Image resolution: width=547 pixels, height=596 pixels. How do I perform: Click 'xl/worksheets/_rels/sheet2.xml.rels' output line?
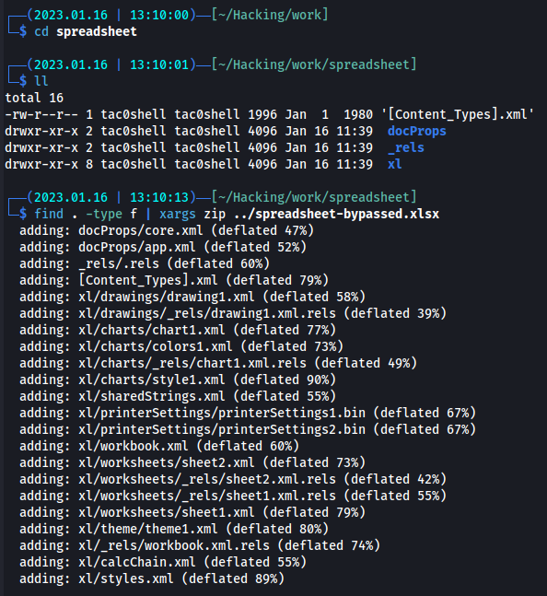click(233, 479)
